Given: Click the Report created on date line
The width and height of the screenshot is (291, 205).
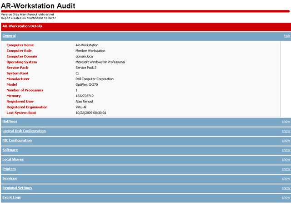Looking at the screenshot, I should [28, 18].
